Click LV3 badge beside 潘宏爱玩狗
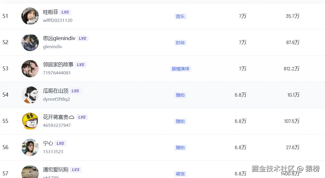The image size is (325, 178). pos(75,170)
